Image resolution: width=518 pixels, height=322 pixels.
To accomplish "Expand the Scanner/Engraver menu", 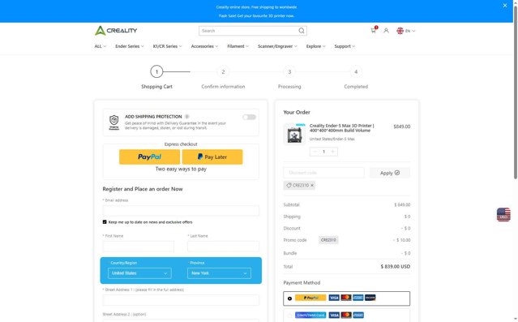I will point(277,46).
